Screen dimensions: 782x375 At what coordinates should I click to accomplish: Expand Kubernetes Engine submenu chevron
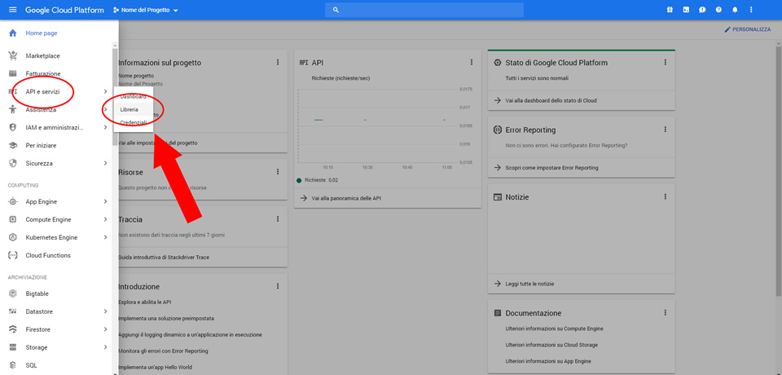(105, 238)
